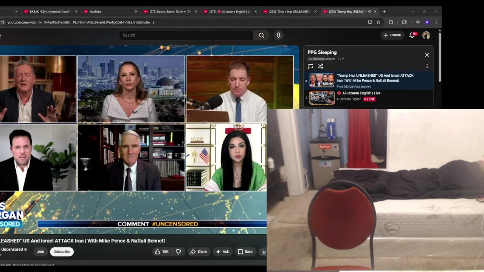484x272 pixels.
Task: Open the browser profile R avatar
Action: [x=427, y=22]
